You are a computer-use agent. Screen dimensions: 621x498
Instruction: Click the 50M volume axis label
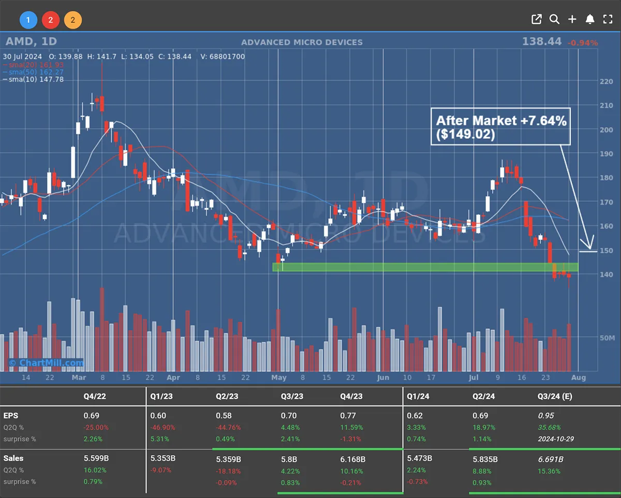(x=607, y=338)
